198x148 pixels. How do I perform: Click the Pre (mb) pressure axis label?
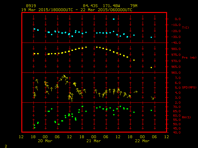click(x=189, y=58)
